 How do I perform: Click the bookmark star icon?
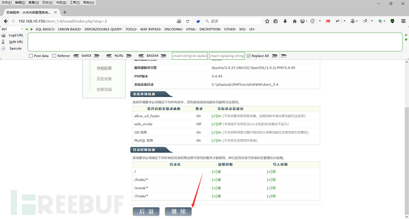[x=267, y=21]
